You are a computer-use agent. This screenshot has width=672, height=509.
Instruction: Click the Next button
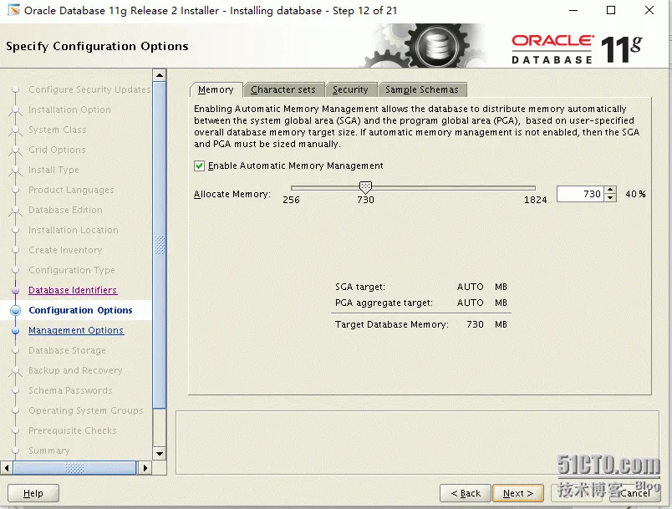pos(518,493)
